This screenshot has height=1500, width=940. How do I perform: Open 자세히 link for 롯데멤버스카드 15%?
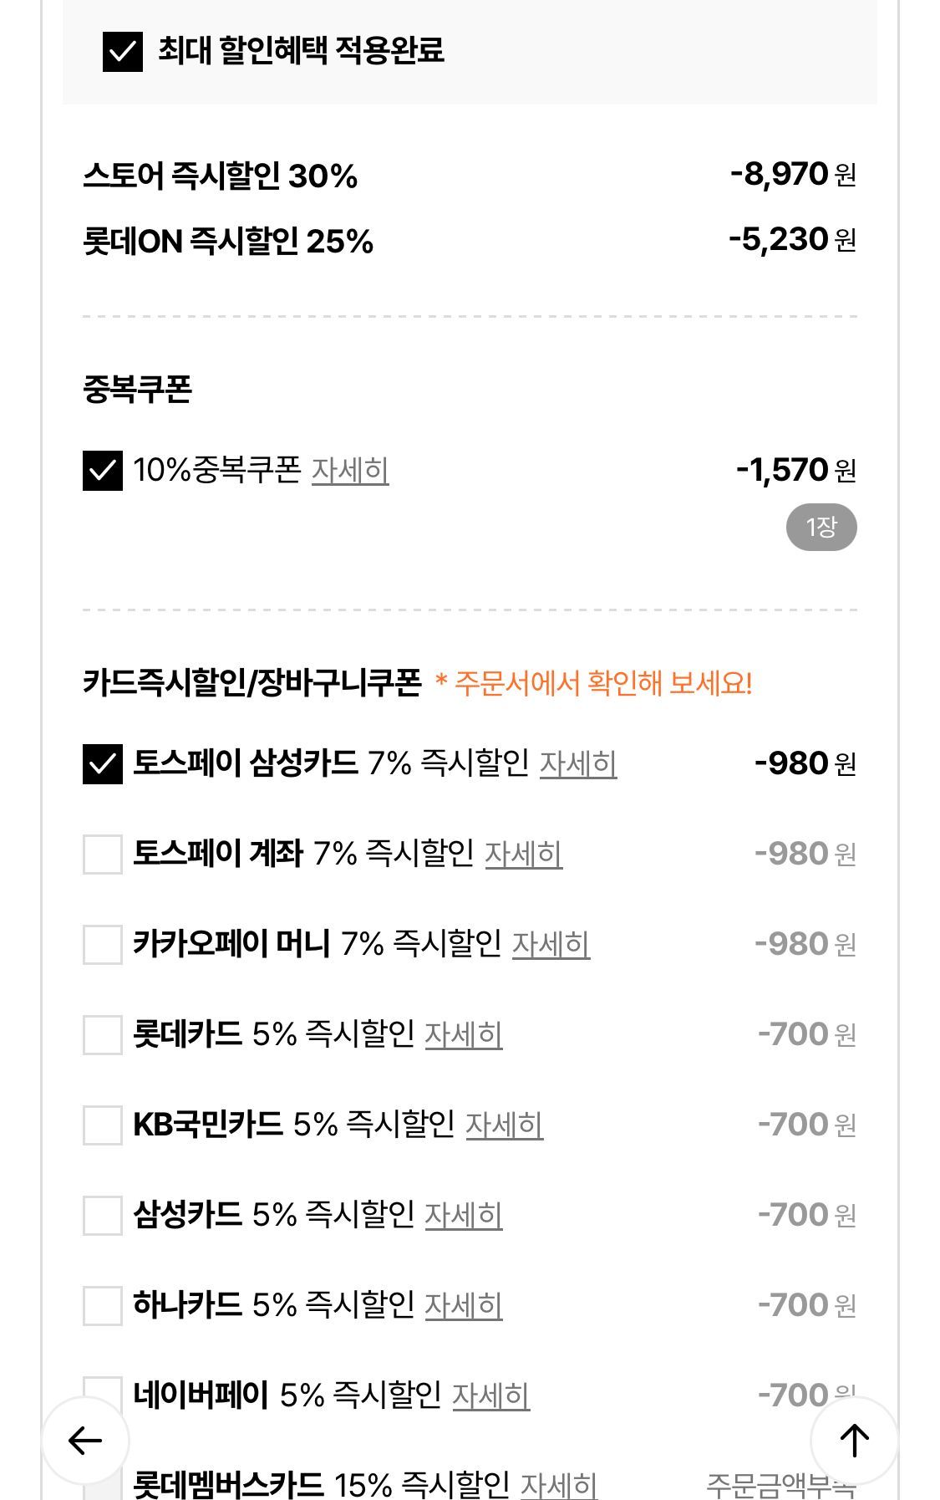tap(559, 1485)
